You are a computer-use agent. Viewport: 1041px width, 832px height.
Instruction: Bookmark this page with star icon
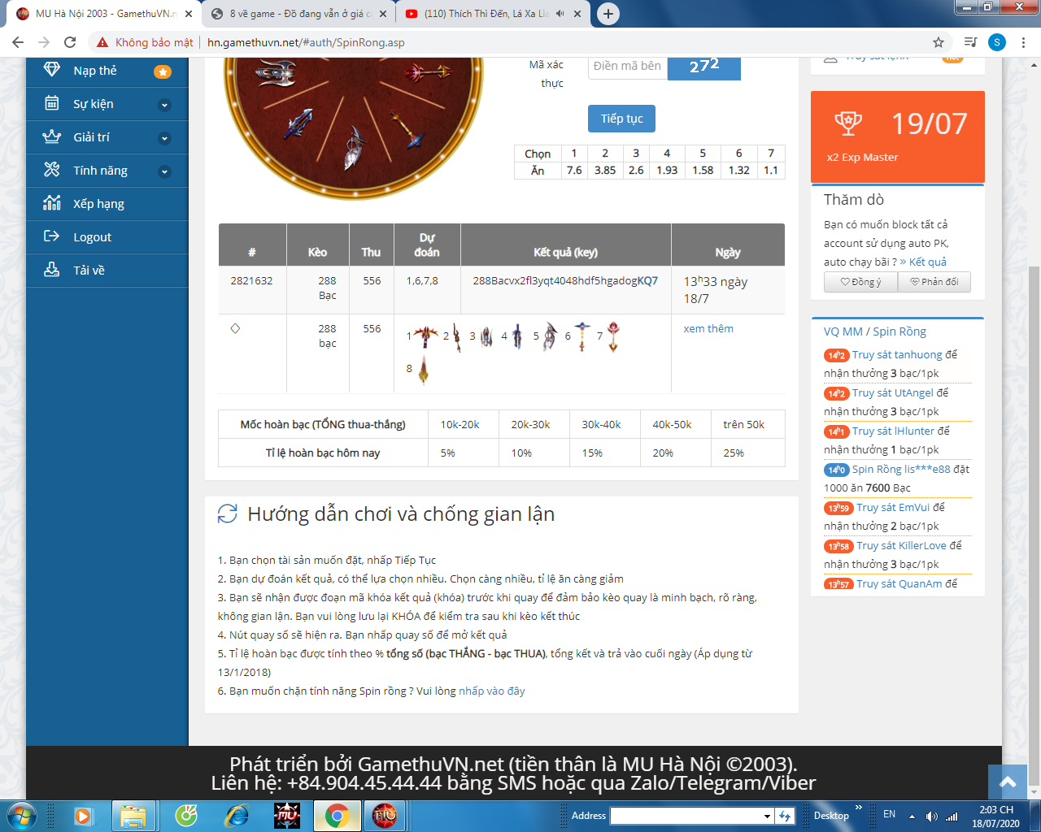pos(938,42)
